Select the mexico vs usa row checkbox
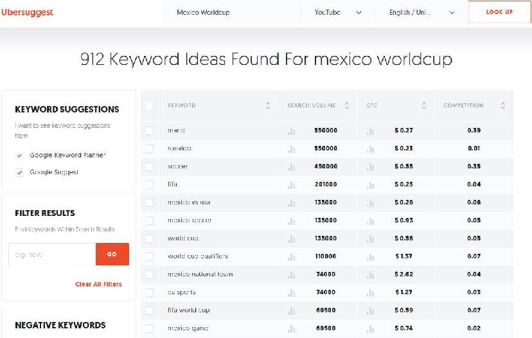This screenshot has width=532, height=338. [150, 202]
